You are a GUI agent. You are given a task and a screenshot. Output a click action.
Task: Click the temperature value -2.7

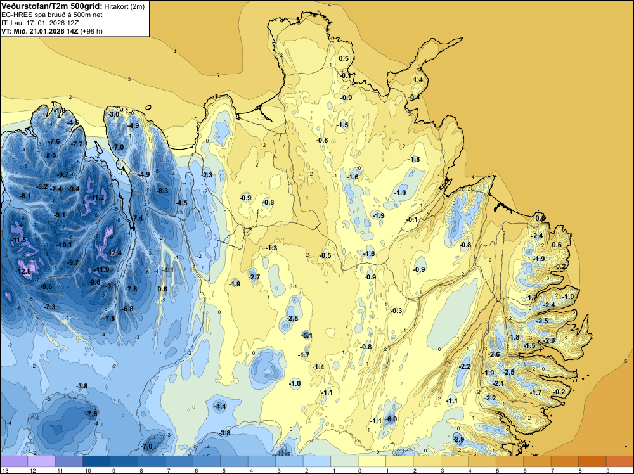(254, 277)
